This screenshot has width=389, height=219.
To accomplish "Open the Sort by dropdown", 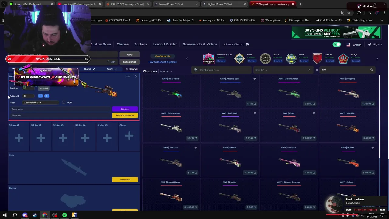I will click(x=166, y=71).
